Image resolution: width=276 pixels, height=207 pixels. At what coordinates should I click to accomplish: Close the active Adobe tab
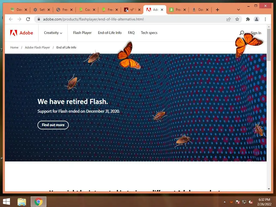(x=162, y=10)
